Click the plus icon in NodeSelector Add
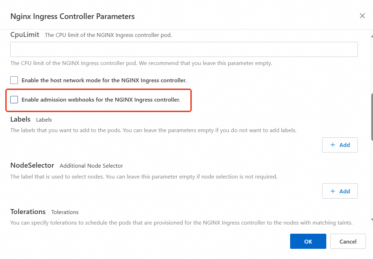 (x=333, y=191)
